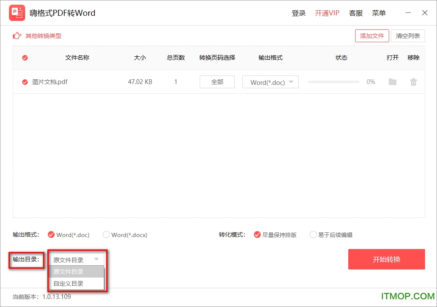Screen dimensions: 437x307
Task: Select 自定义目录 from the directory list
Action: [x=76, y=283]
